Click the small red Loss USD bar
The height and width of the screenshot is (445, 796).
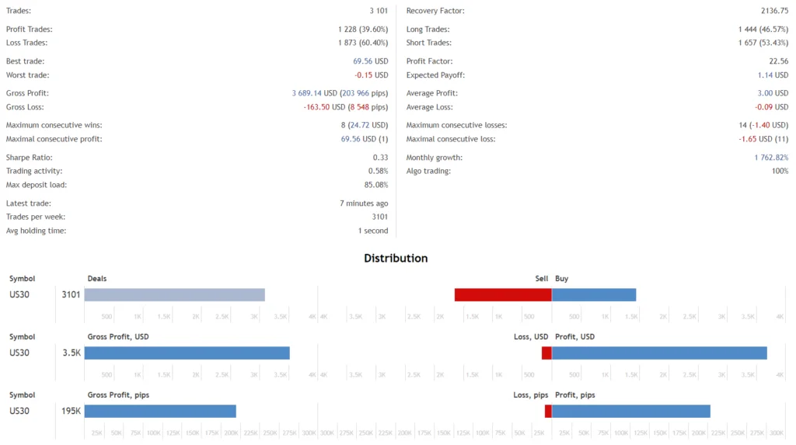[546, 353]
